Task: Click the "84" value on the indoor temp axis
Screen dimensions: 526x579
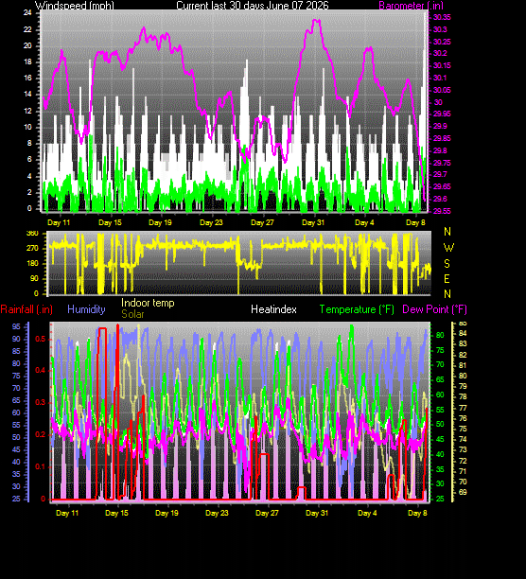Action: [x=463, y=333]
